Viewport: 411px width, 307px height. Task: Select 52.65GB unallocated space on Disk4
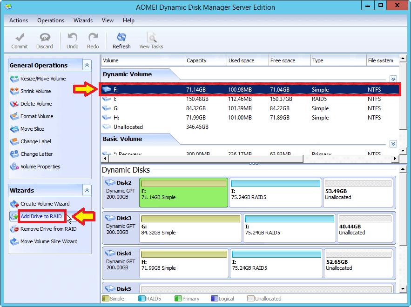point(358,263)
